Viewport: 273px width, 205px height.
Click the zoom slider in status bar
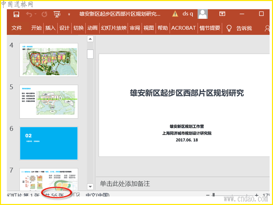point(214,195)
